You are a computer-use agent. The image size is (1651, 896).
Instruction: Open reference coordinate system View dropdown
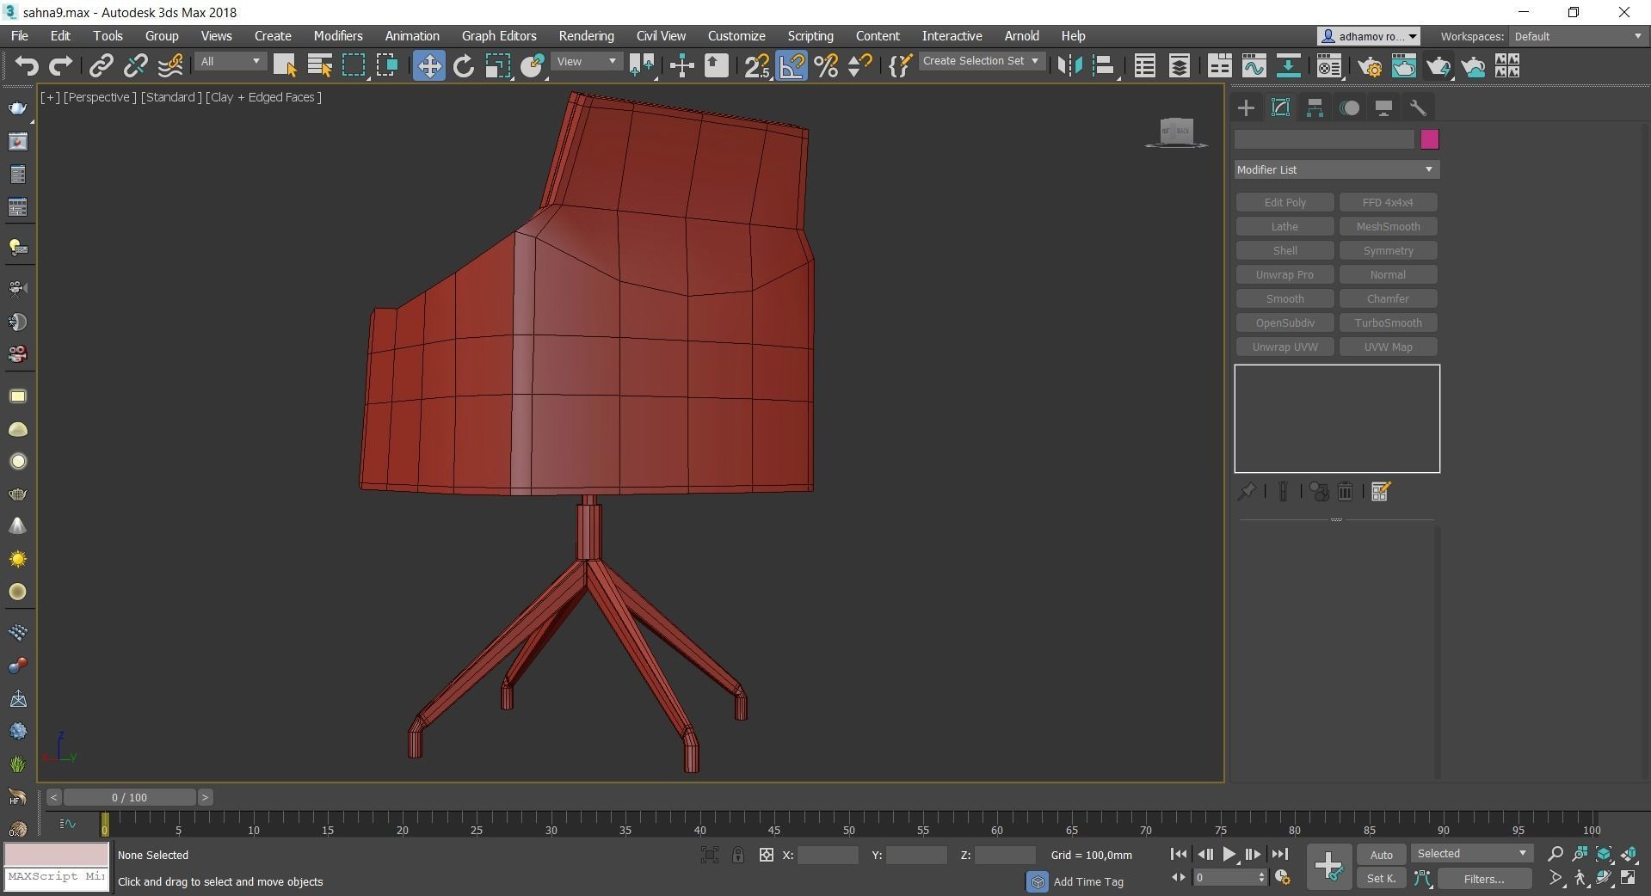pyautogui.click(x=587, y=62)
